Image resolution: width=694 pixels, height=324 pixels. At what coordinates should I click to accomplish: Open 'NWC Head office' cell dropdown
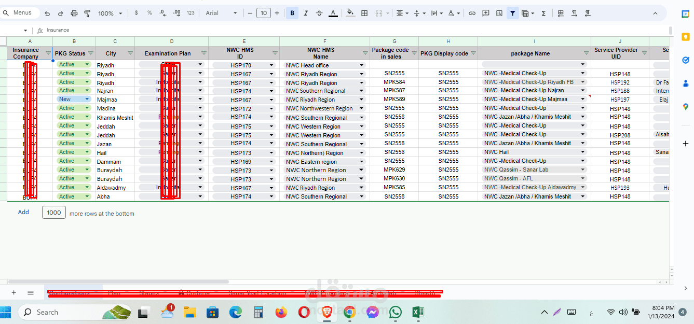click(363, 65)
